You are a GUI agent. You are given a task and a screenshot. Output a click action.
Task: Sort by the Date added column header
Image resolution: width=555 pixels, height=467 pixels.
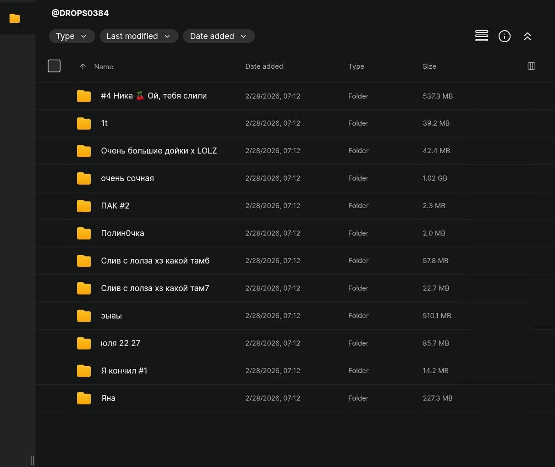coord(264,66)
